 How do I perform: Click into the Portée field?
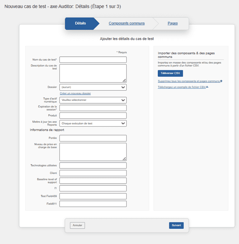[93, 138]
